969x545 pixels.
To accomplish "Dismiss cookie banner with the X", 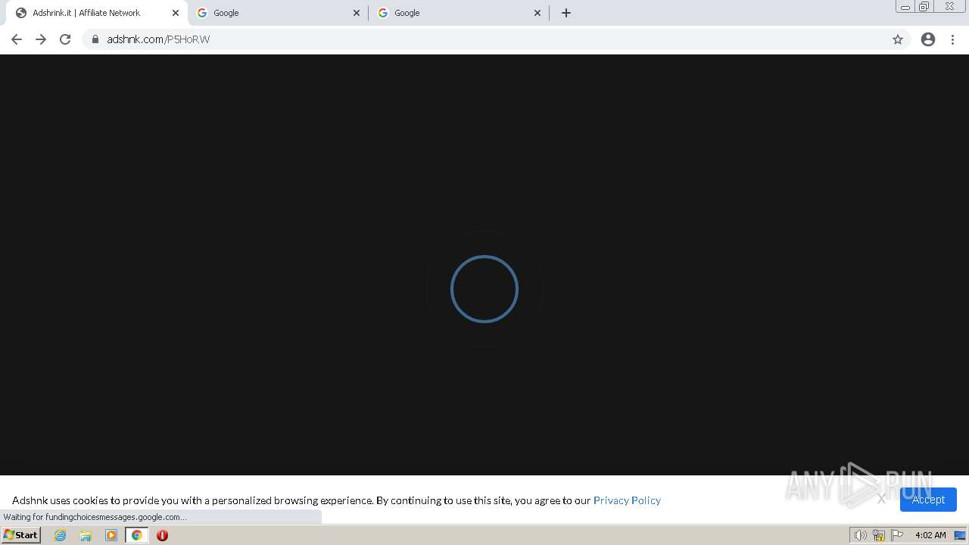I will point(881,499).
